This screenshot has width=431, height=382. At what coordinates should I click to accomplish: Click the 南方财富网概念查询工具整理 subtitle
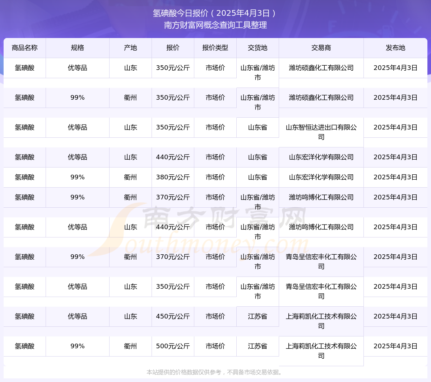pyautogui.click(x=215, y=25)
